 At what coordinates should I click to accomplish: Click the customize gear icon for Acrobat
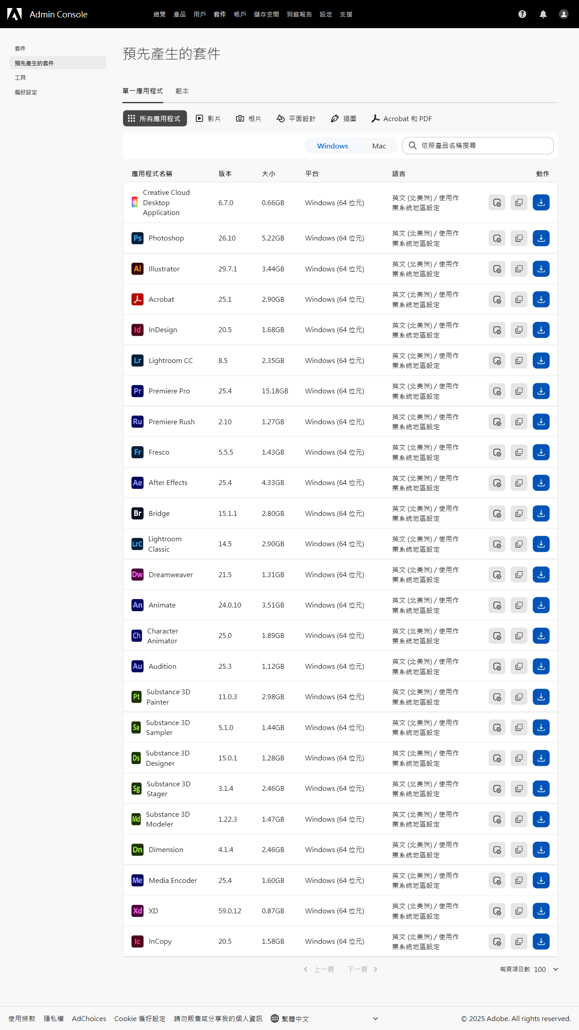coord(497,300)
